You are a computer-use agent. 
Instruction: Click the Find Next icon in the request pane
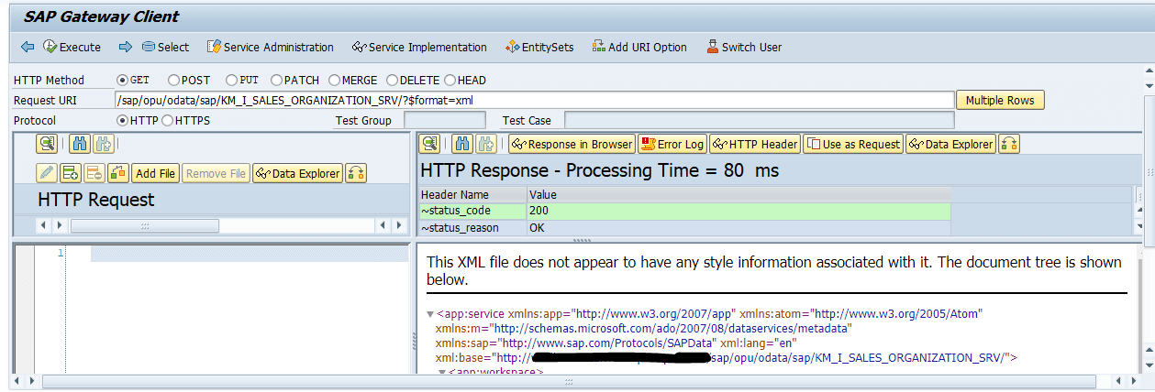point(102,144)
